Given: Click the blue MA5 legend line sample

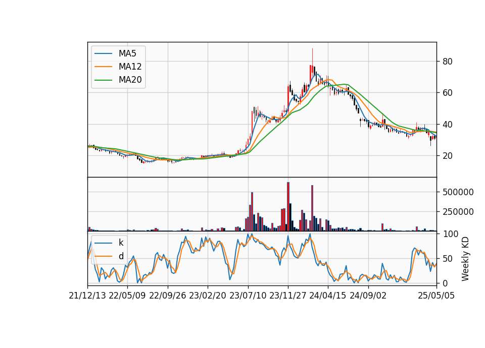Looking at the screenshot, I should (103, 53).
